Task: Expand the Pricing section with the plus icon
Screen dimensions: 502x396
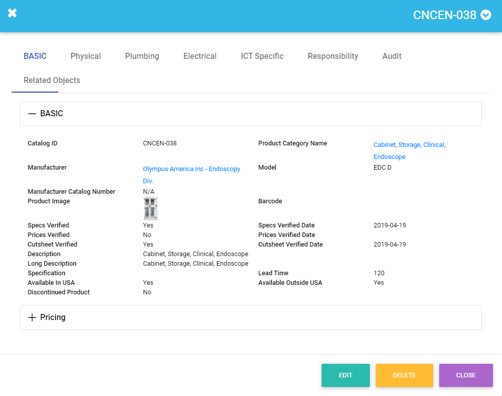Action: [x=32, y=318]
